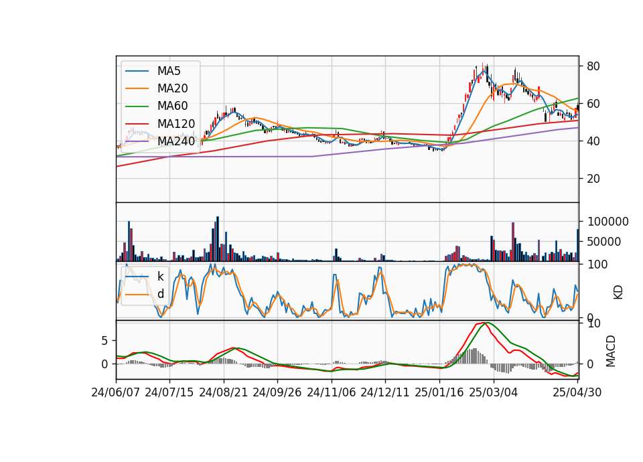Click the 50000 volume axis tick
The image size is (643, 462).
point(604,242)
